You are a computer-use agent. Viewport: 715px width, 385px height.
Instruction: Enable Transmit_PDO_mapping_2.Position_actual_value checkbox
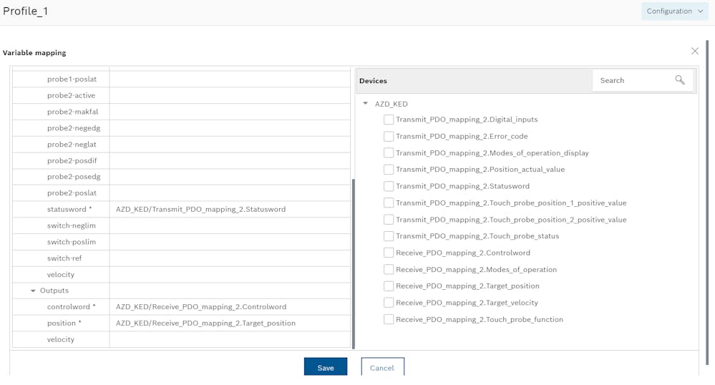389,170
